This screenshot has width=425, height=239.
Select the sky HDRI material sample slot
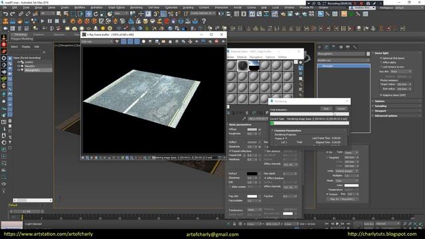point(254,66)
